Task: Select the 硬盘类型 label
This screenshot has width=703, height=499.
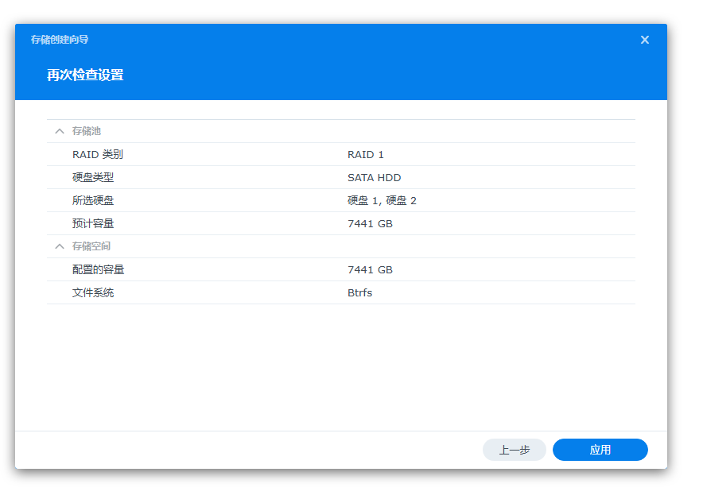Action: click(92, 178)
